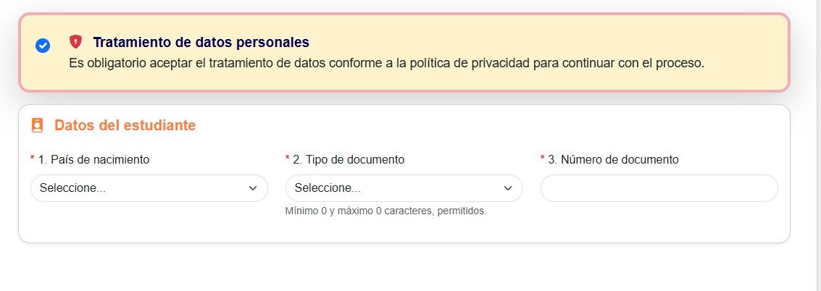Click the red asterisk before Número de documento
Viewport: 821px width, 291px height.
tap(543, 159)
